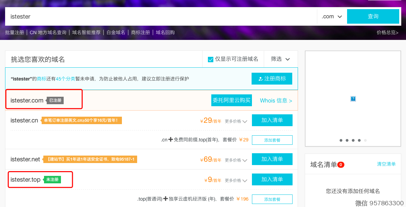Expand 更多价格 for istester.net
This screenshot has height=207, width=406.
point(236,160)
